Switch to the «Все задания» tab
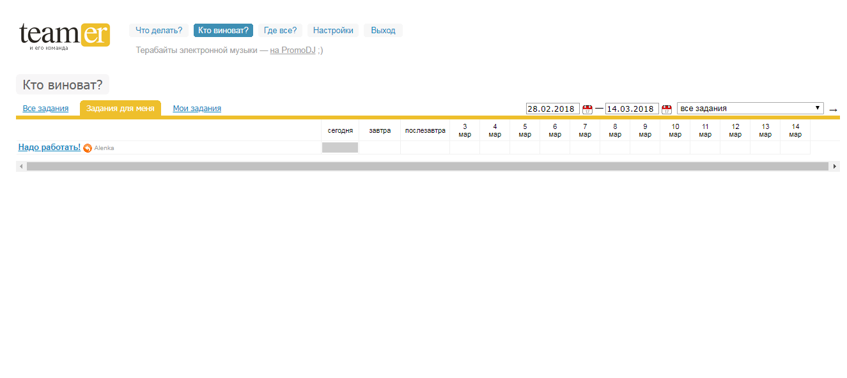The width and height of the screenshot is (847, 378). coord(45,109)
